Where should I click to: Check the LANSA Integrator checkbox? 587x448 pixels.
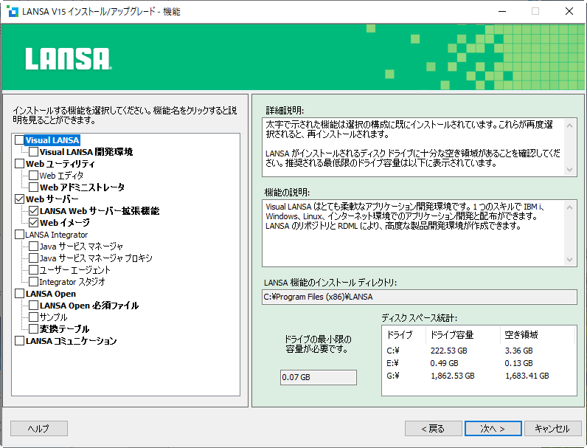pyautogui.click(x=19, y=235)
